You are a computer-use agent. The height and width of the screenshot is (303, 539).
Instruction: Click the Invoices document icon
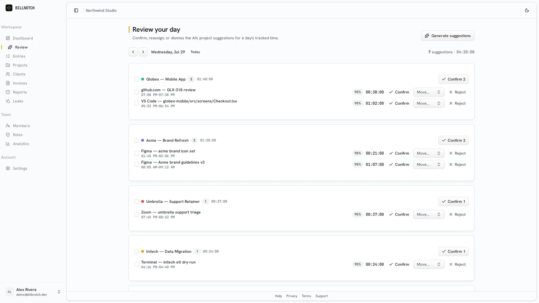point(8,83)
